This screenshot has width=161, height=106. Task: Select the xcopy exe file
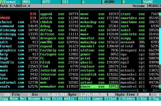[140, 38]
